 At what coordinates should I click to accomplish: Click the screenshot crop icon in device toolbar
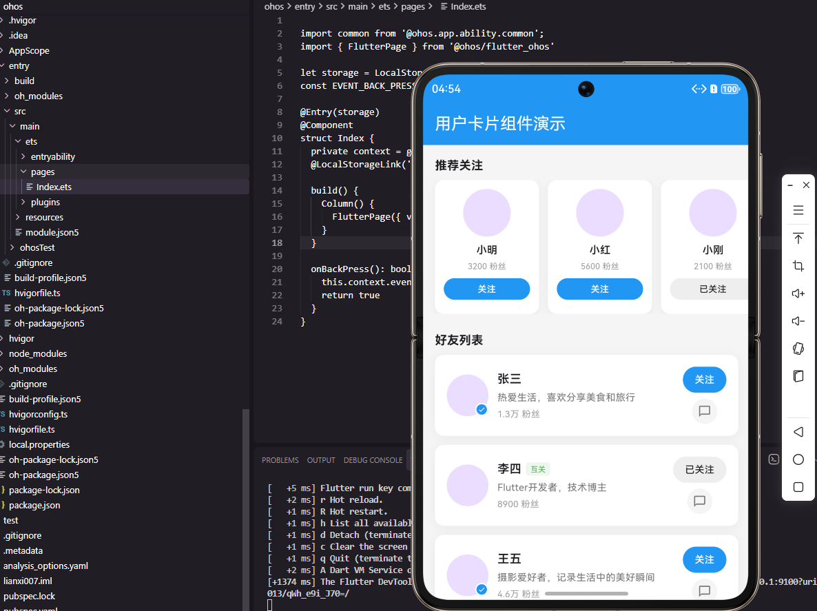[x=798, y=265]
